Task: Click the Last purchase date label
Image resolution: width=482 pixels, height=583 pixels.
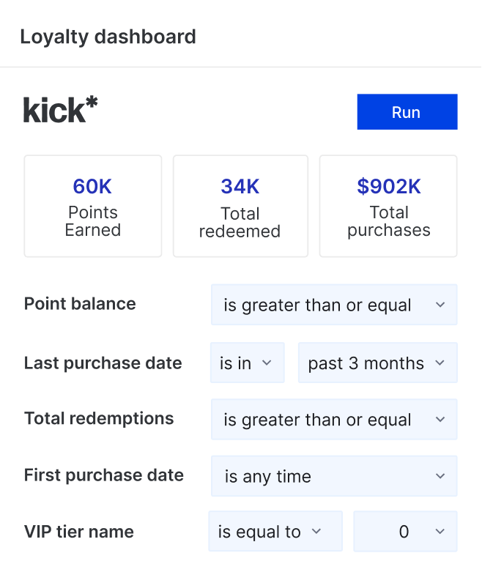Action: point(103,363)
